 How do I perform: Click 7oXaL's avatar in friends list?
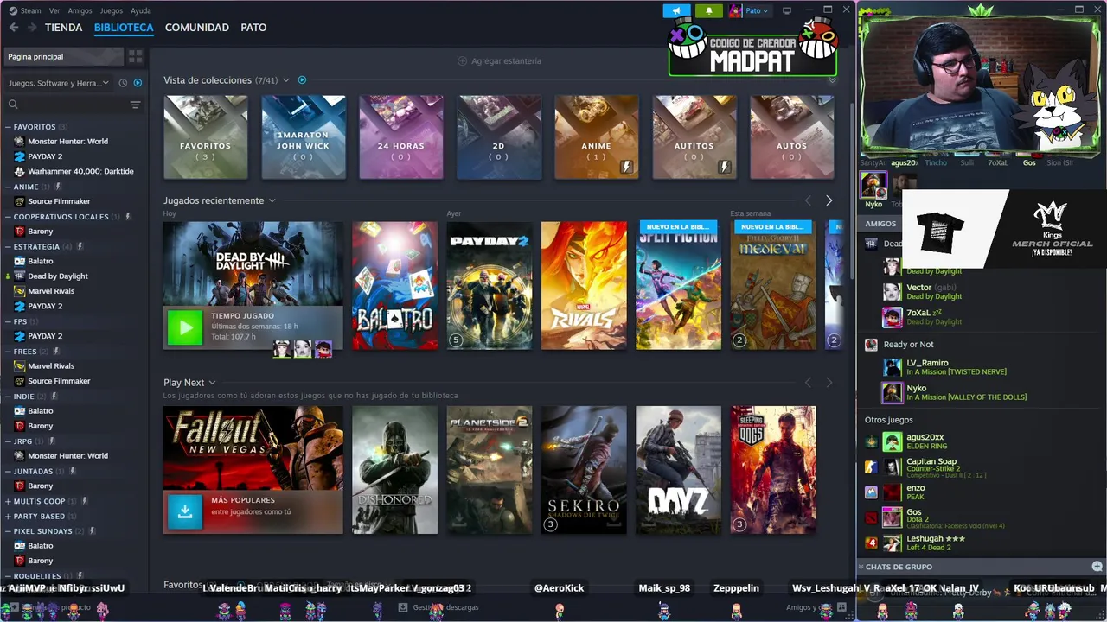(x=892, y=317)
